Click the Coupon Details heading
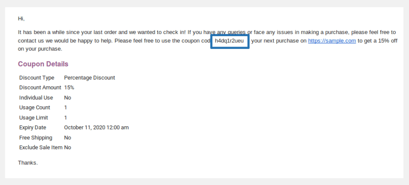The height and width of the screenshot is (185, 409). pyautogui.click(x=43, y=64)
